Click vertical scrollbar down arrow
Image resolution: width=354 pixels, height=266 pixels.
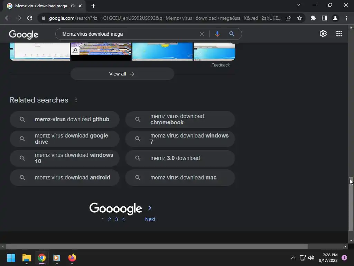pos(351,240)
